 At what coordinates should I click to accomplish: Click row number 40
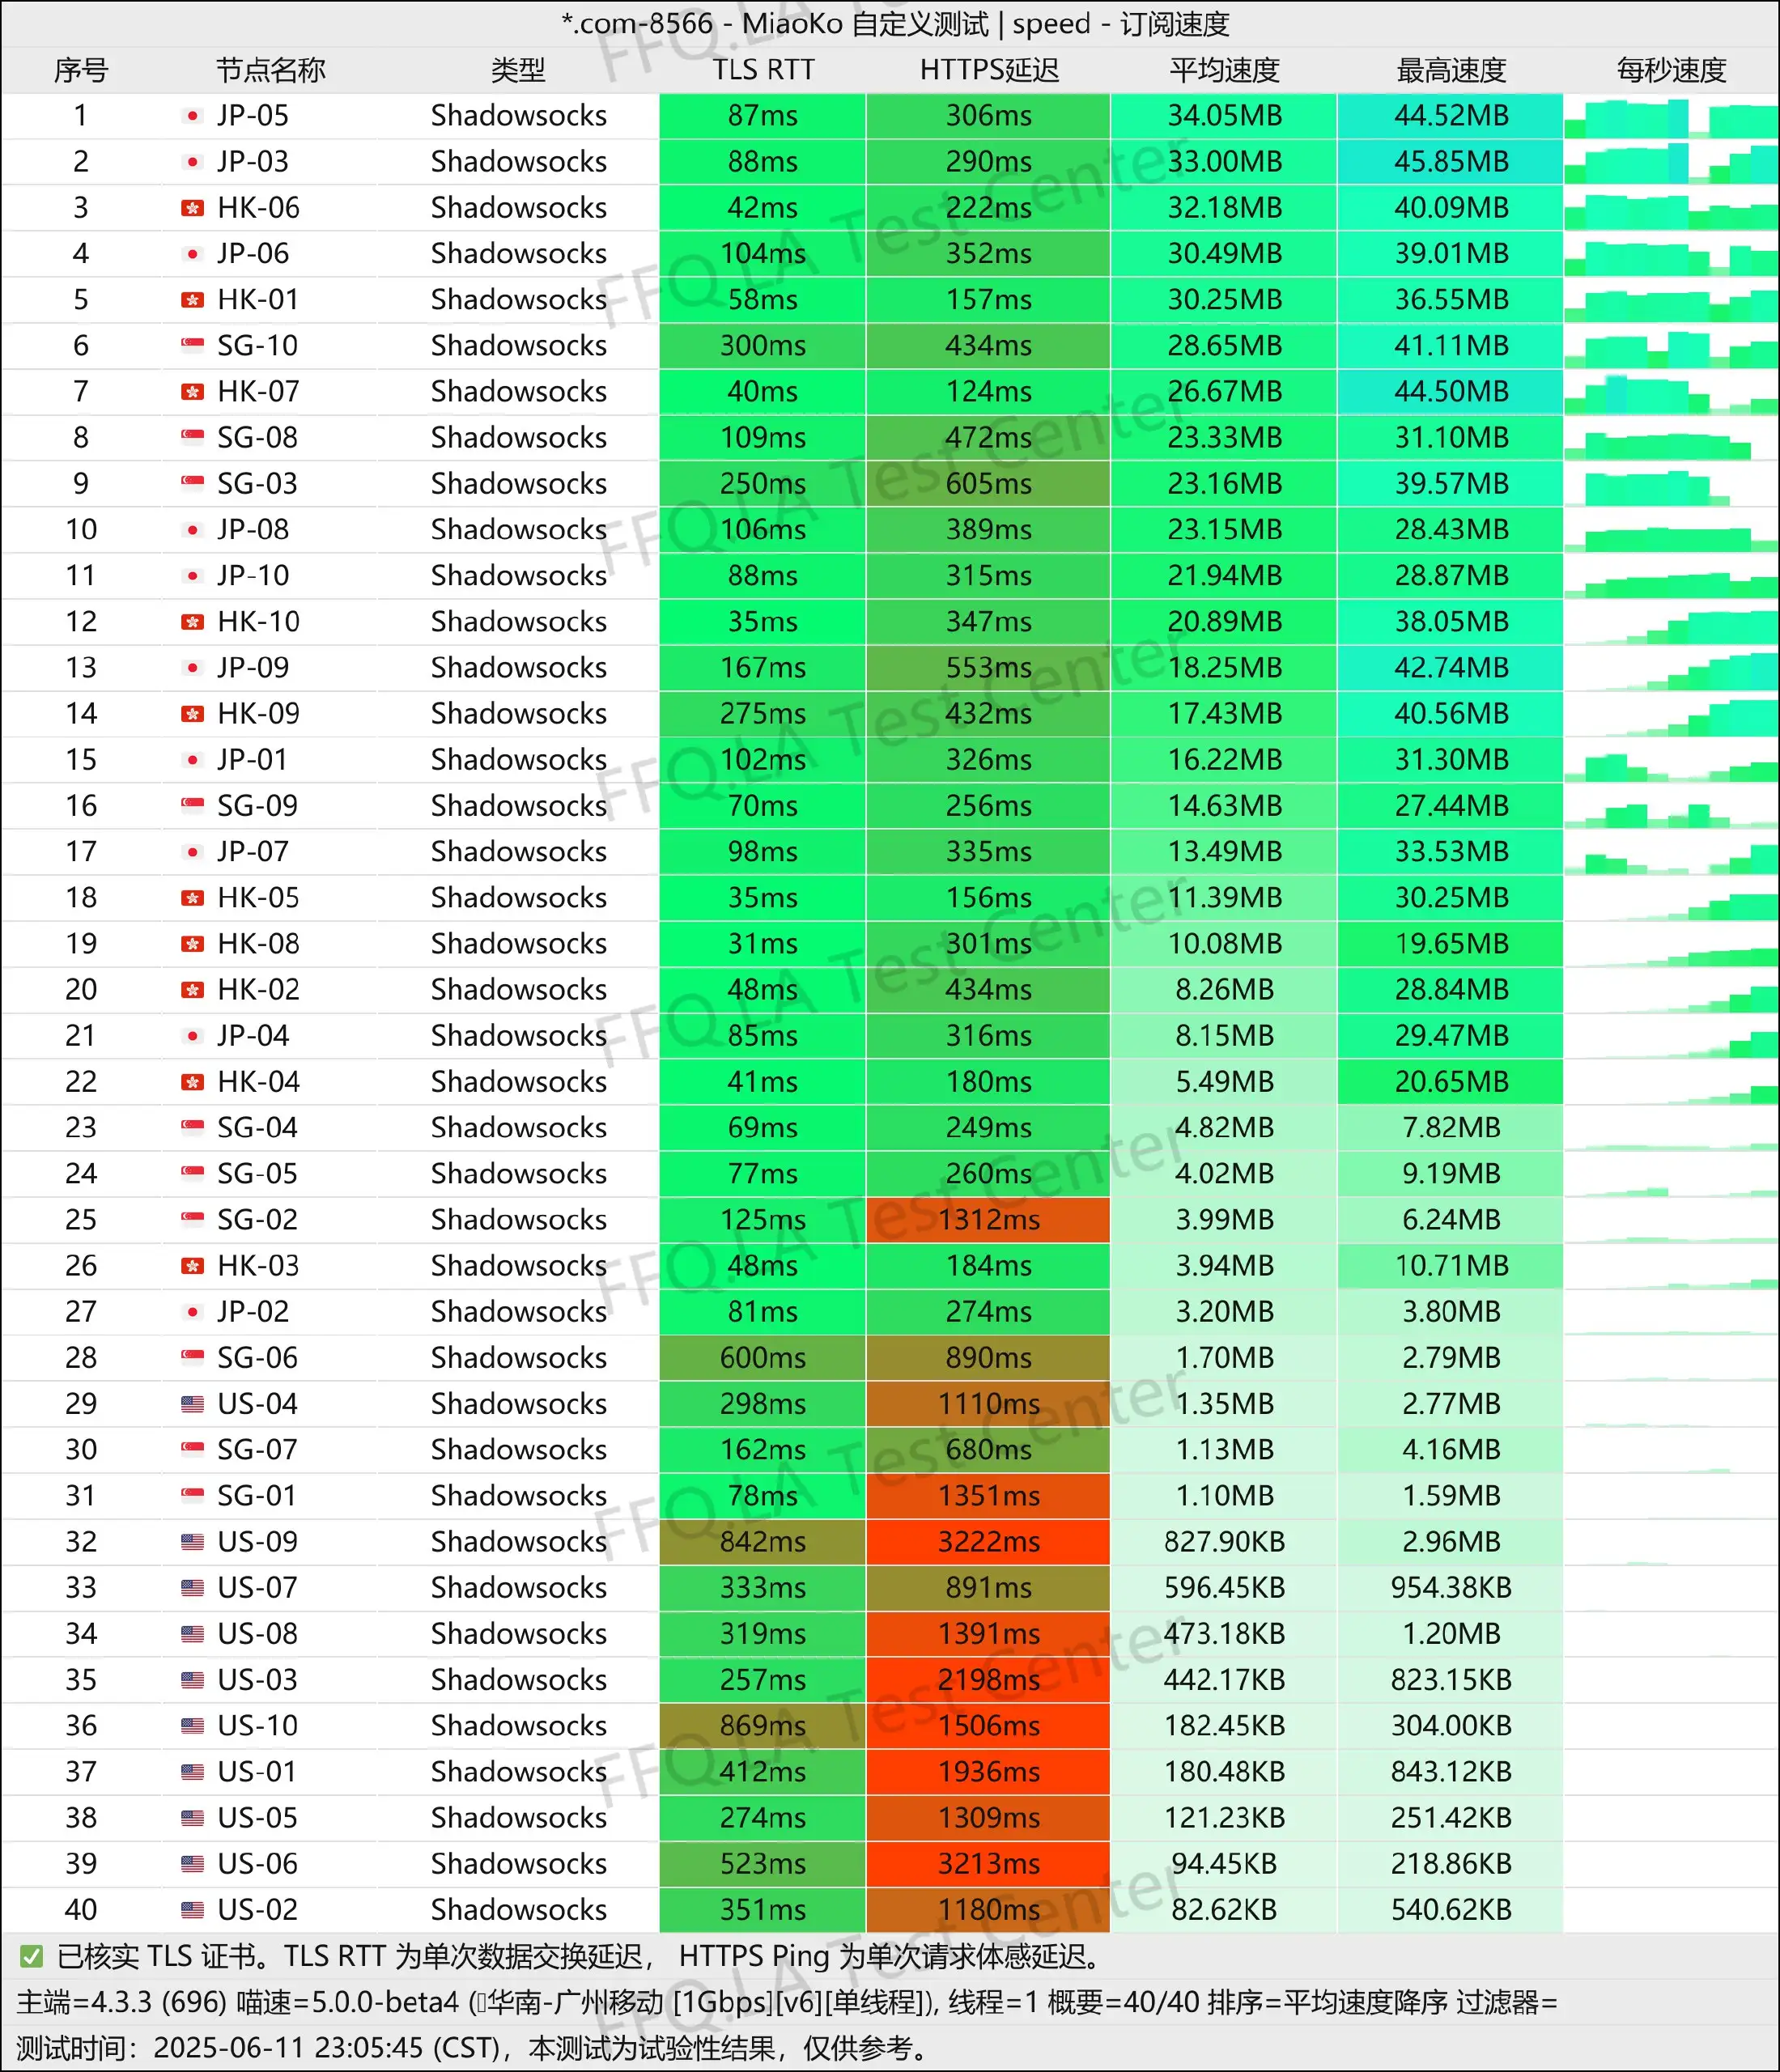81,1910
